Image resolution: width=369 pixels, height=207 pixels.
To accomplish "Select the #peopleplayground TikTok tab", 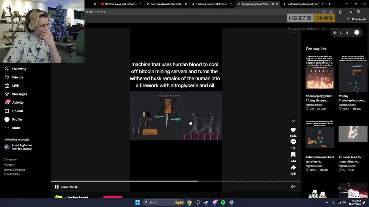I will click(x=255, y=4).
